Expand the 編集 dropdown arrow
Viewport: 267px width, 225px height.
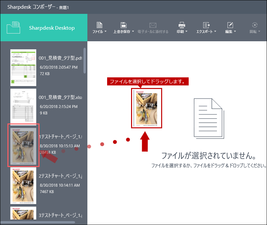[x=235, y=31]
